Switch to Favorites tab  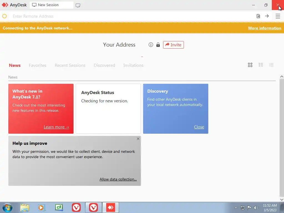click(37, 65)
